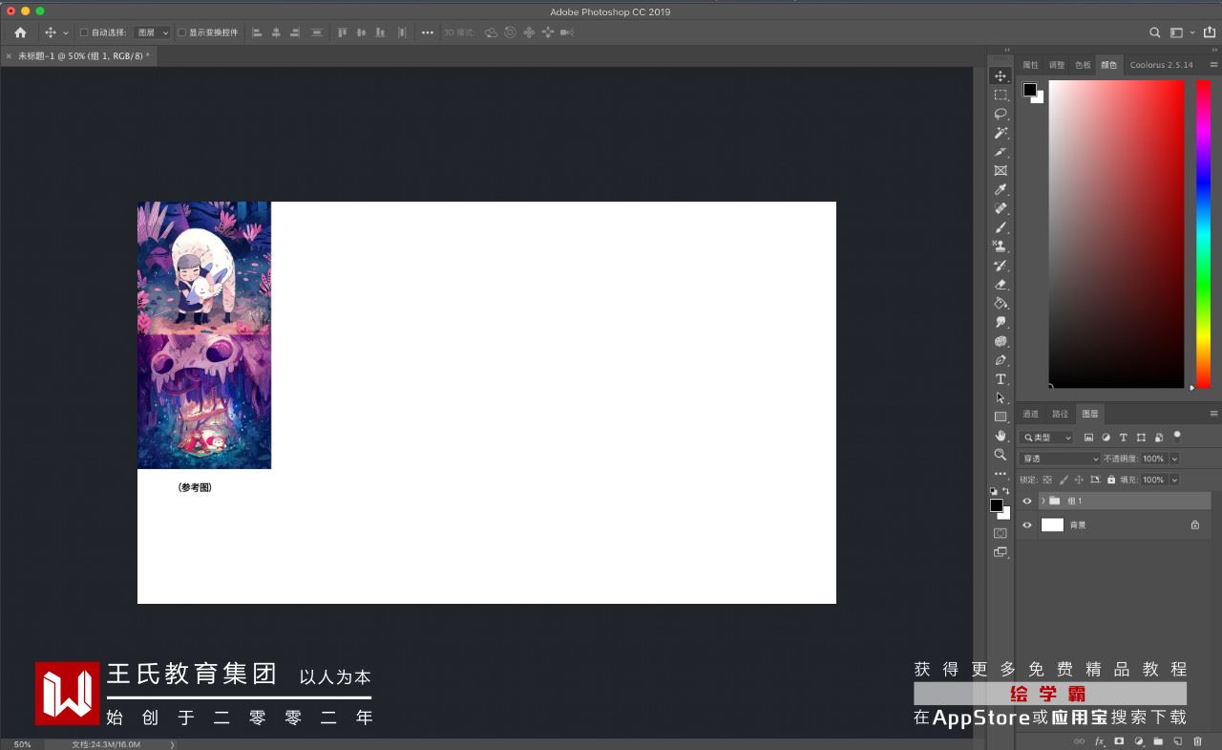The width and height of the screenshot is (1222, 750).
Task: Select the Eyedropper tool
Action: (x=1001, y=189)
